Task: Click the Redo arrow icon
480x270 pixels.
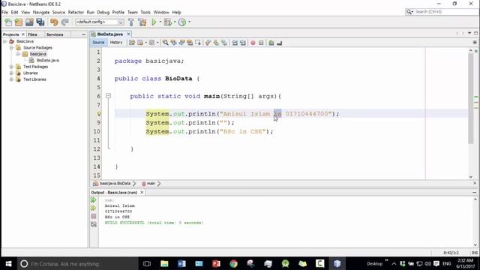Action: [x=65, y=22]
